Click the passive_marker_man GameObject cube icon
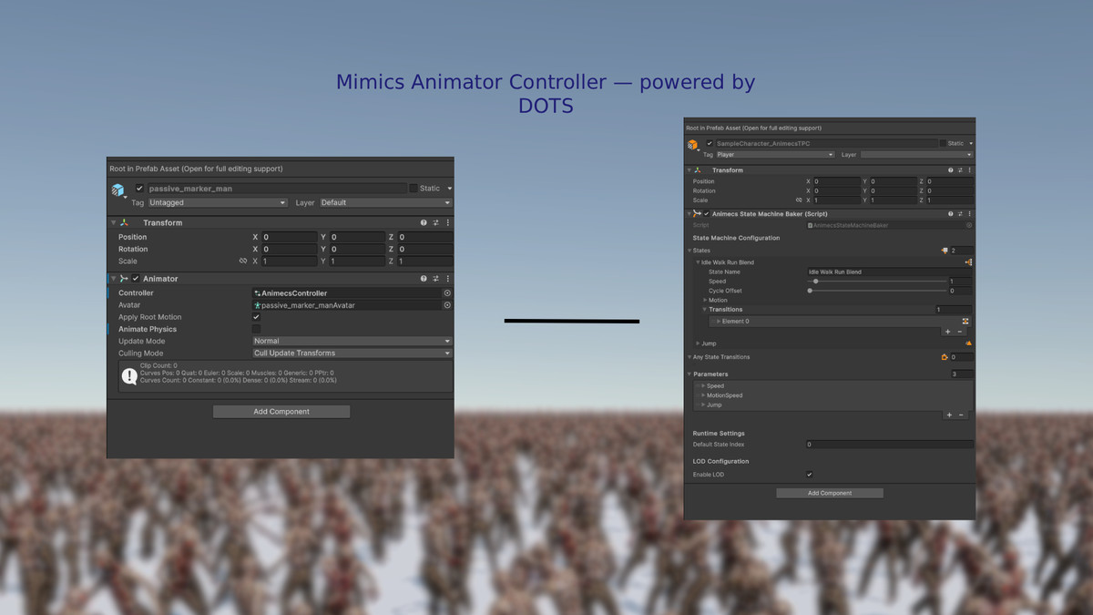Screen dimensions: 1093x615 click(118, 190)
